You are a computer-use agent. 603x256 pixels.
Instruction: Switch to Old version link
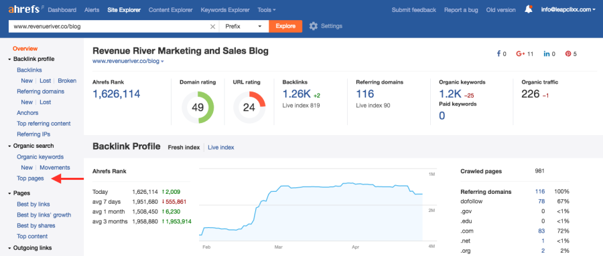(500, 10)
